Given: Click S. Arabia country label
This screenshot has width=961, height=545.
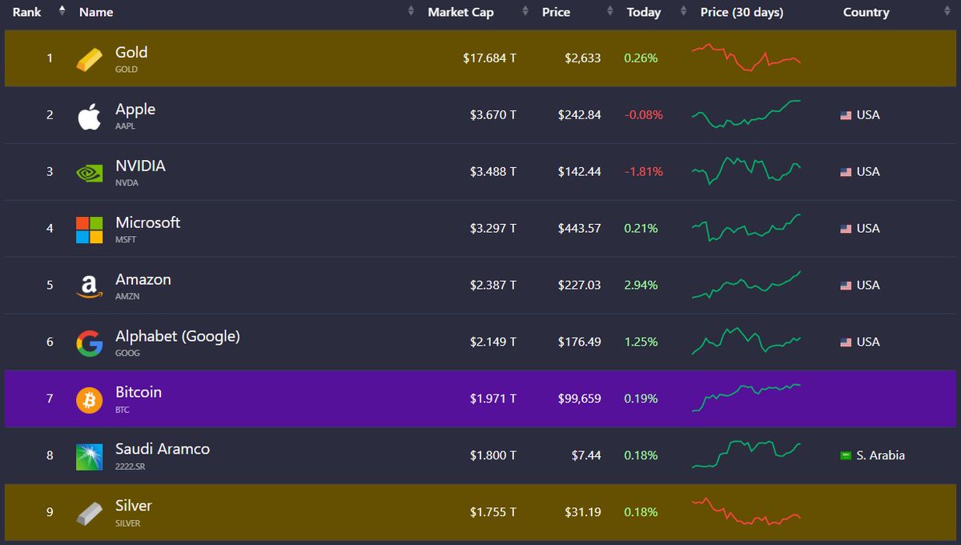Looking at the screenshot, I should point(880,456).
